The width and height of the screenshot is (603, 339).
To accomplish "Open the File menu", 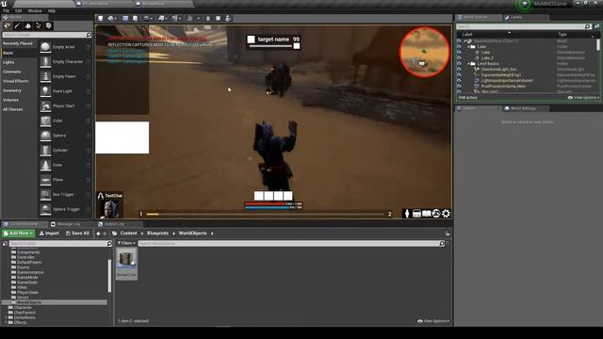I will pyautogui.click(x=6, y=10).
